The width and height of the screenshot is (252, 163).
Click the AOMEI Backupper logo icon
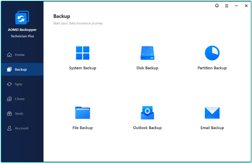[22, 17]
